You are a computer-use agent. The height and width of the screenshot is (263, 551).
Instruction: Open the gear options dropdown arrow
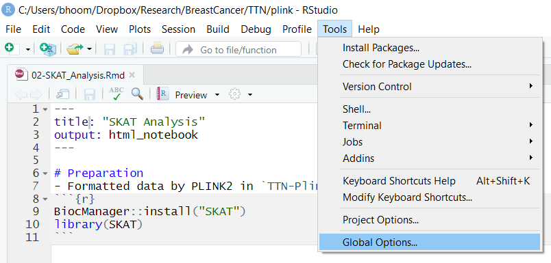(250, 95)
